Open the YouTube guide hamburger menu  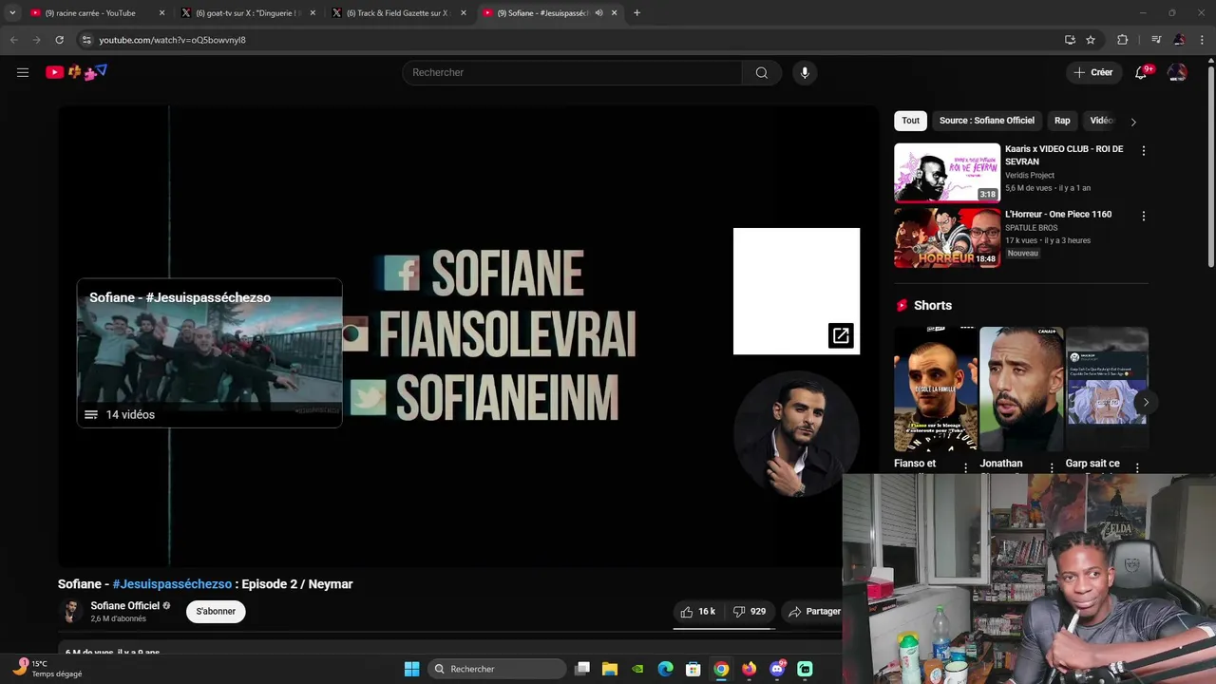[23, 72]
